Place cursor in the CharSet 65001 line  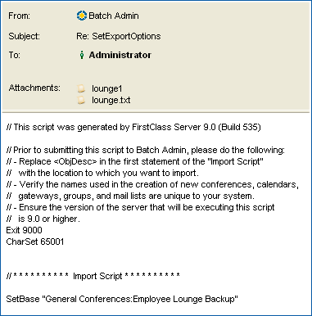coord(35,242)
